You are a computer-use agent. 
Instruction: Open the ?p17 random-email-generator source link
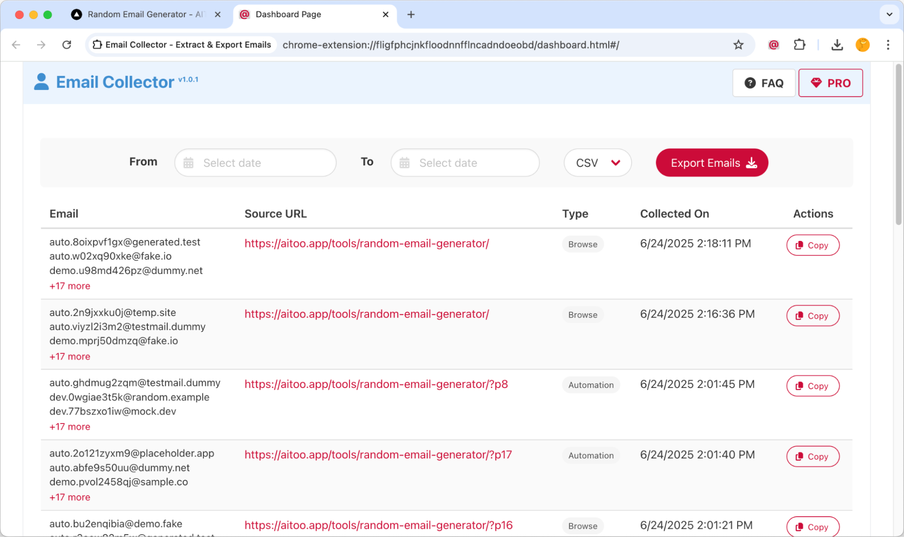378,455
